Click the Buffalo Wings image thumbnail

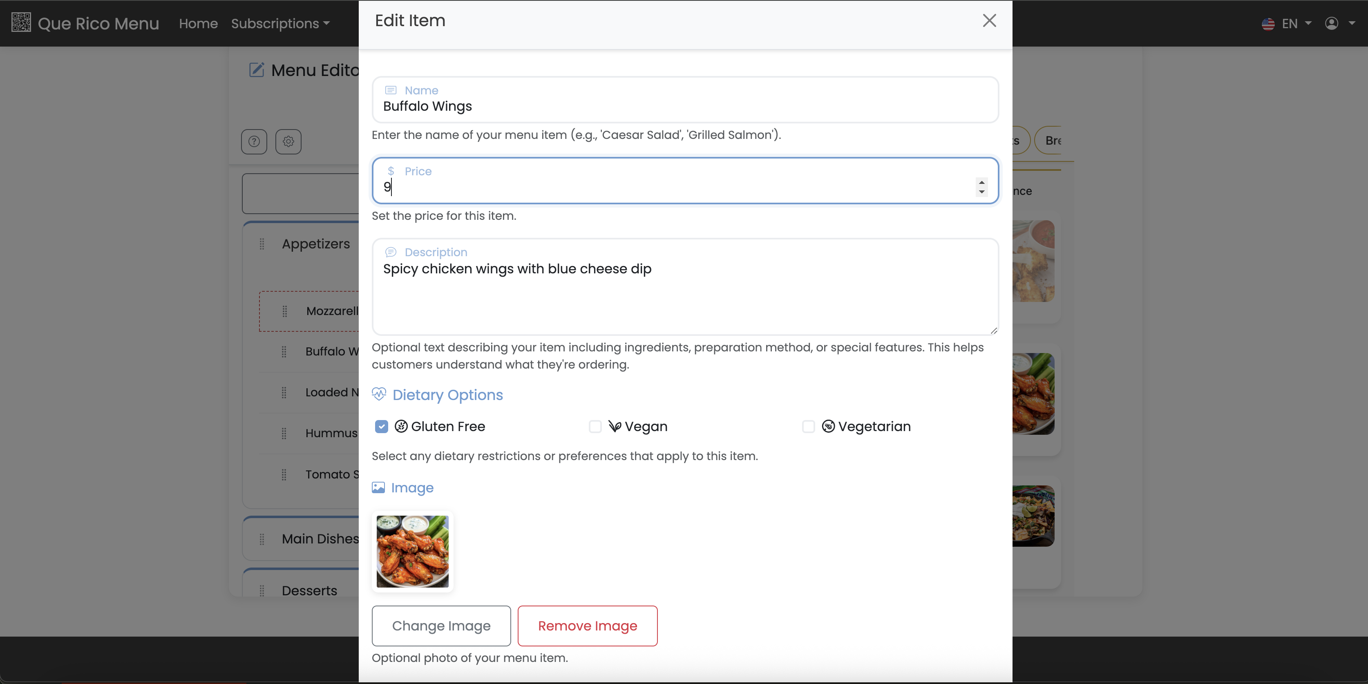click(412, 551)
